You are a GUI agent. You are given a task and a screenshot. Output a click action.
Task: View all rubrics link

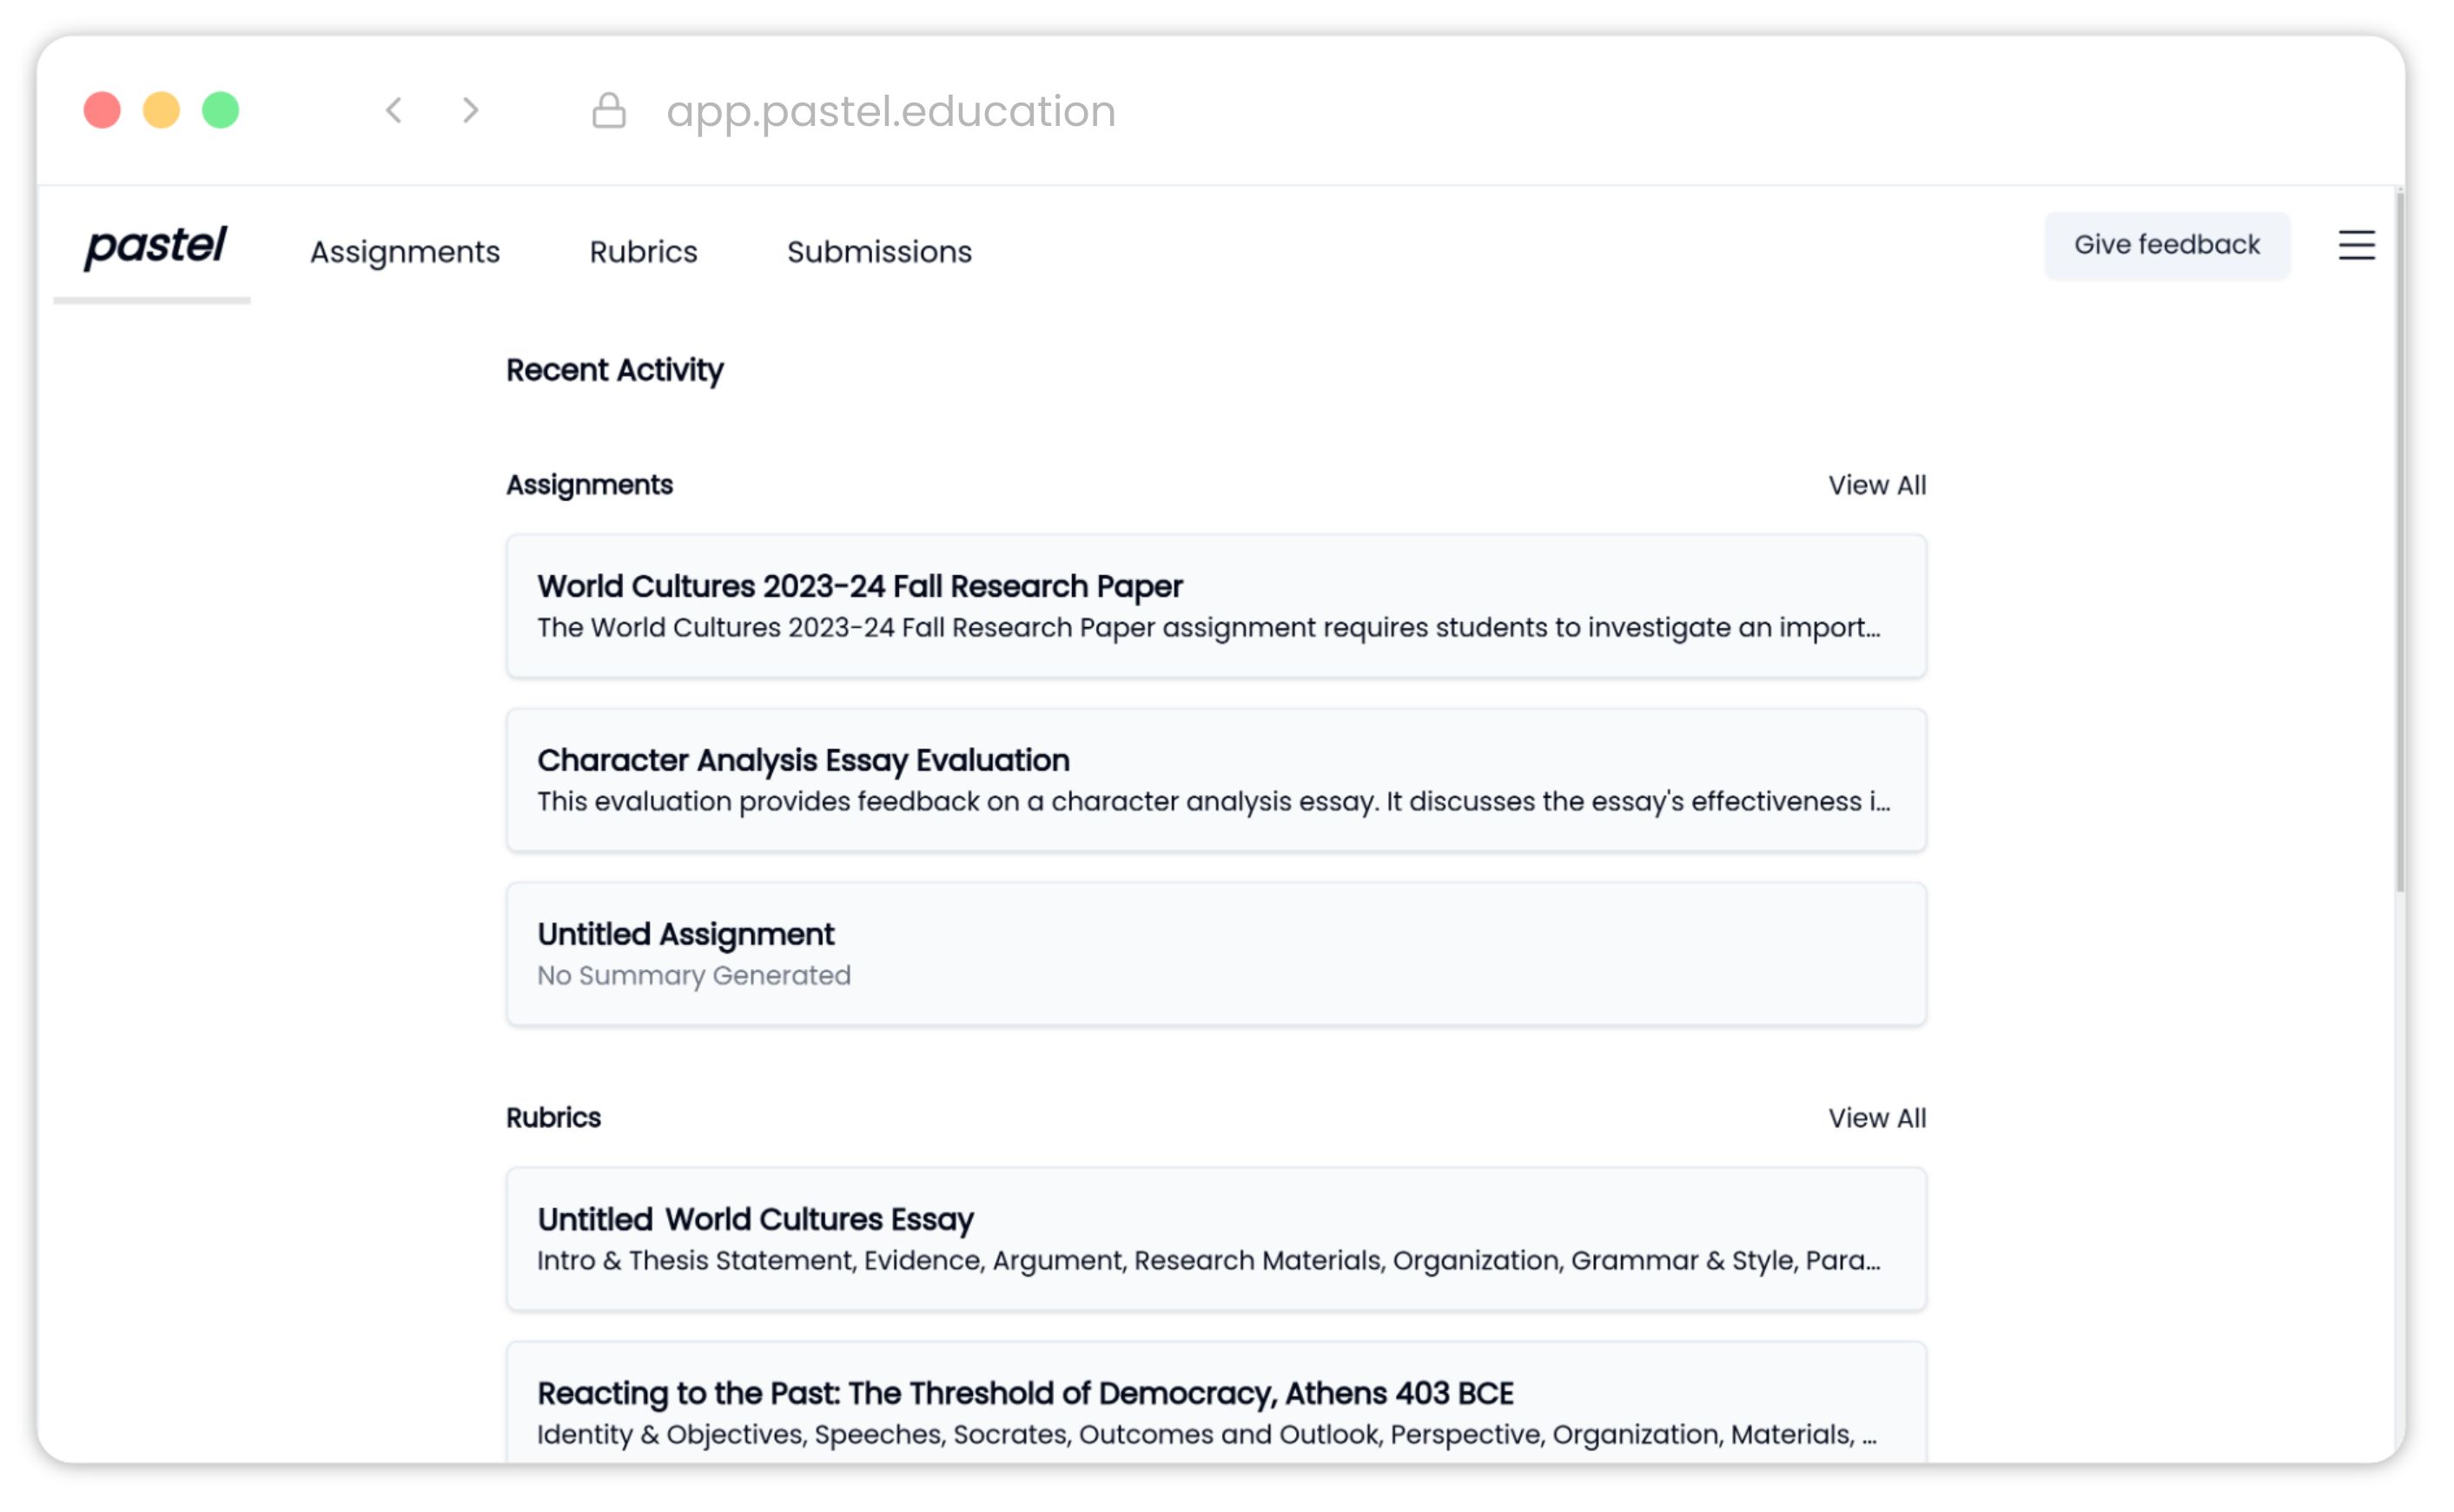tap(1876, 1118)
